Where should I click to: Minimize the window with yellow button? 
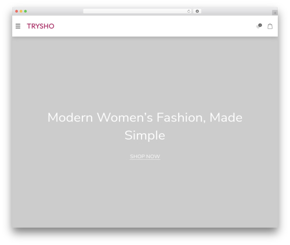point(21,11)
